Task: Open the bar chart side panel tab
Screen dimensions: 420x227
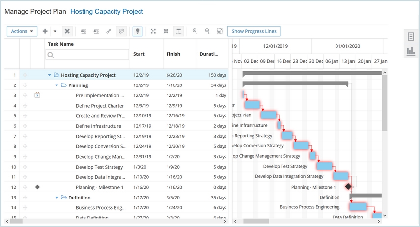Action: point(411,51)
